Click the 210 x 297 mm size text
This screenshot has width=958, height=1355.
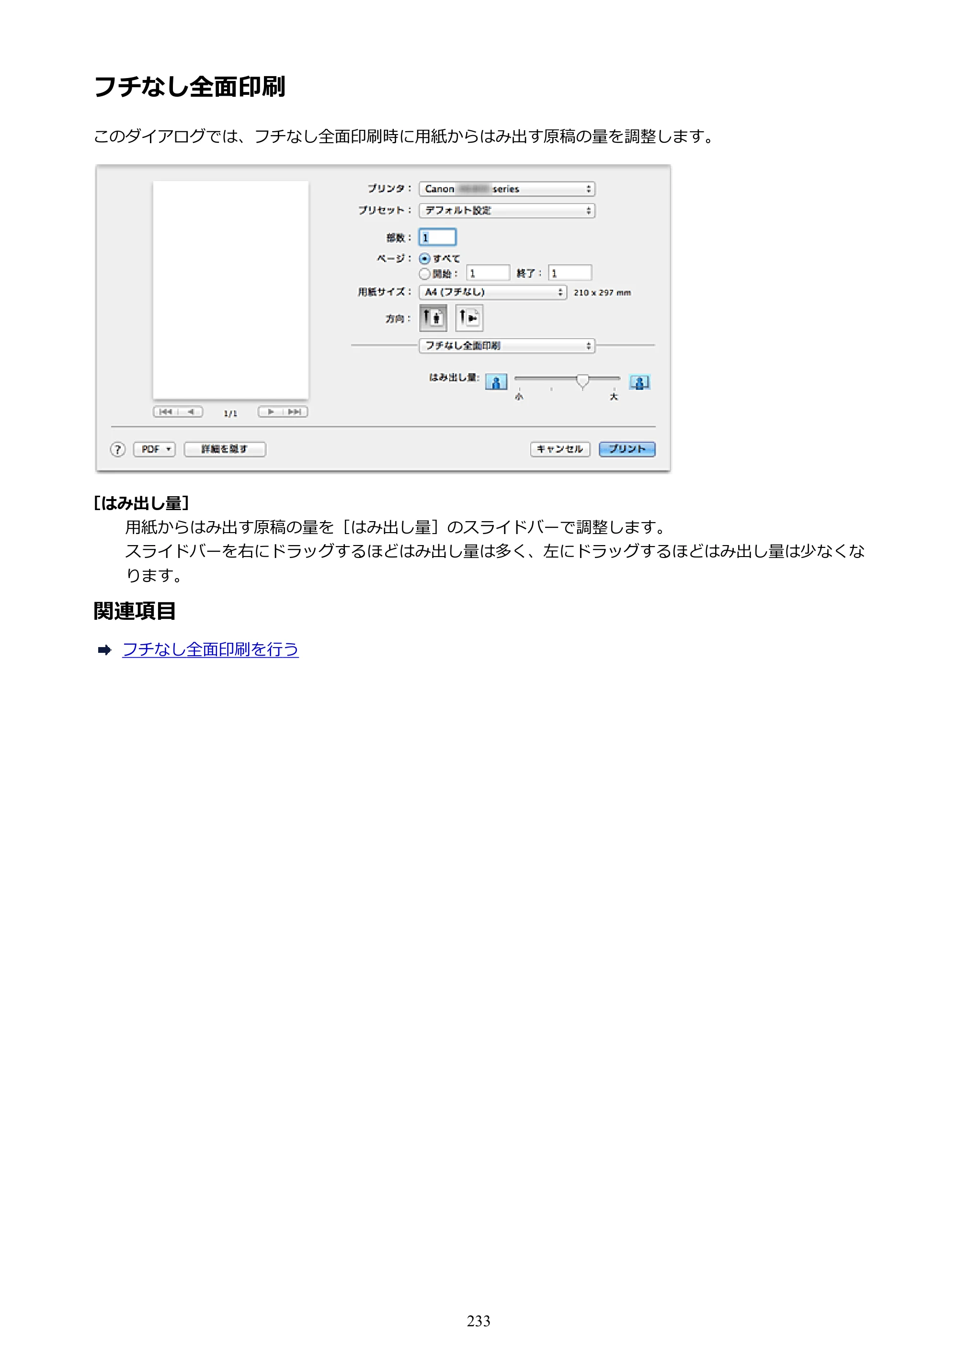(602, 293)
